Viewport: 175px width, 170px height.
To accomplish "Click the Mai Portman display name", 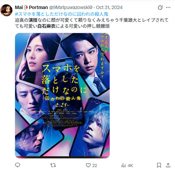I will 31,7.
